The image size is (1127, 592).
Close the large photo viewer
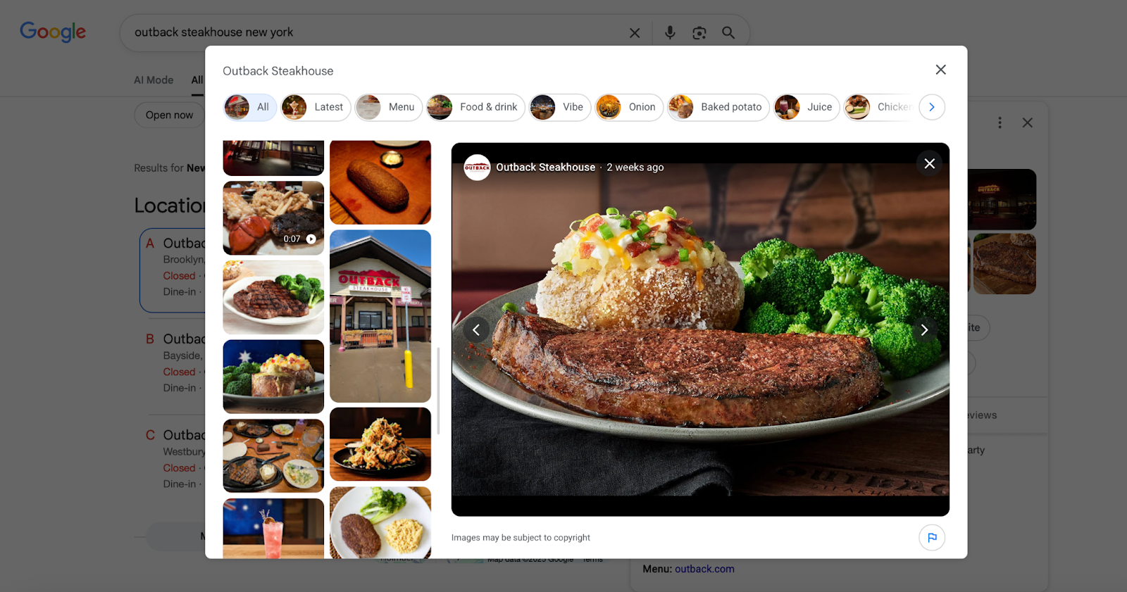pyautogui.click(x=930, y=163)
